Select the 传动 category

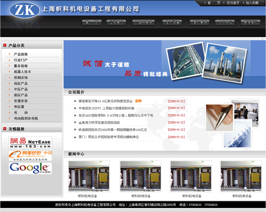pos(21,112)
